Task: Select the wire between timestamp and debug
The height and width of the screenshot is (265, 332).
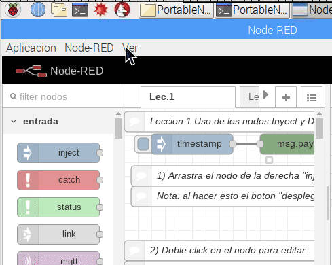Action: pos(246,144)
